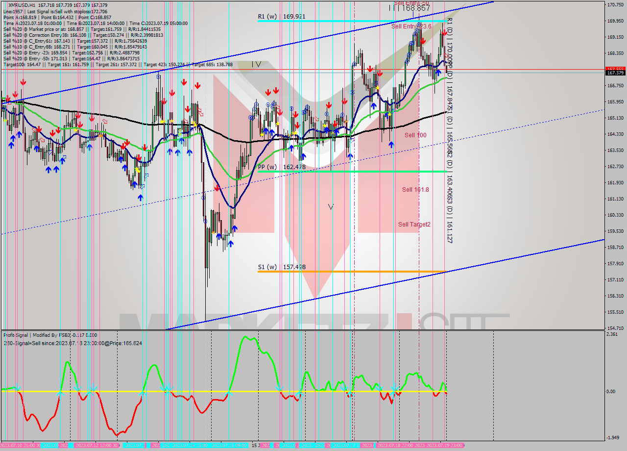Select the S1 (w) 157.498 support label
627x451 pixels.
[x=282, y=267]
